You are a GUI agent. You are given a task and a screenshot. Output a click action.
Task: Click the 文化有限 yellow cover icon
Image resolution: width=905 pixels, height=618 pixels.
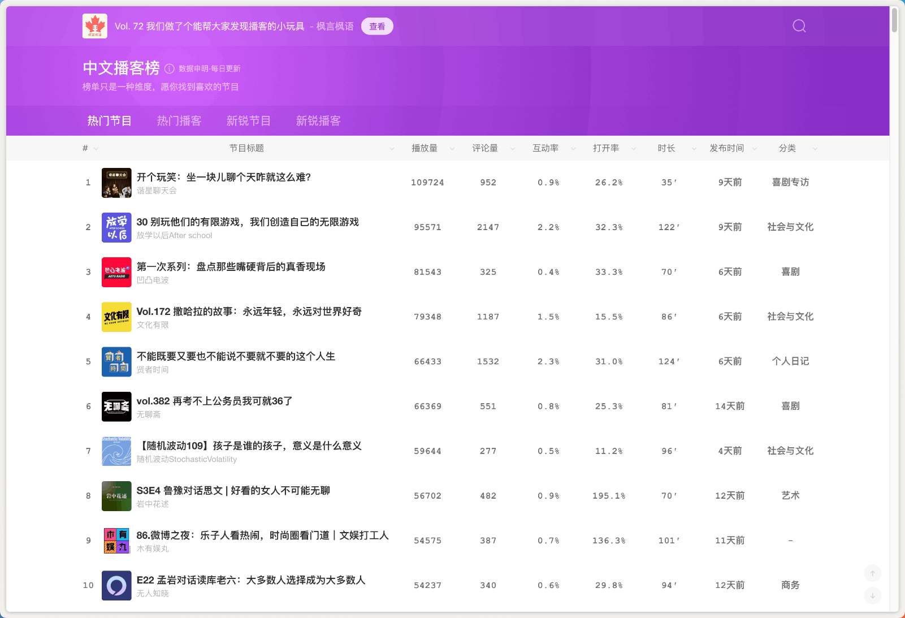[x=116, y=317]
